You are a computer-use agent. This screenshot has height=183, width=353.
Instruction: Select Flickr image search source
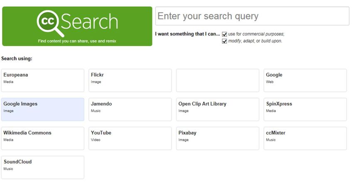tap(130, 81)
